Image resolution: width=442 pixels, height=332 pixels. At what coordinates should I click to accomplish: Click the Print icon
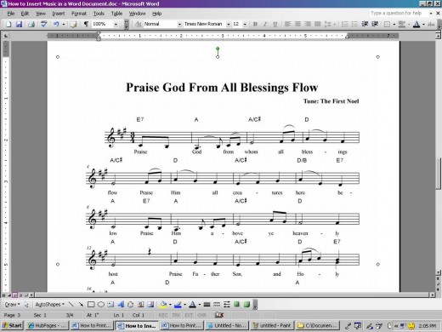click(x=31, y=24)
